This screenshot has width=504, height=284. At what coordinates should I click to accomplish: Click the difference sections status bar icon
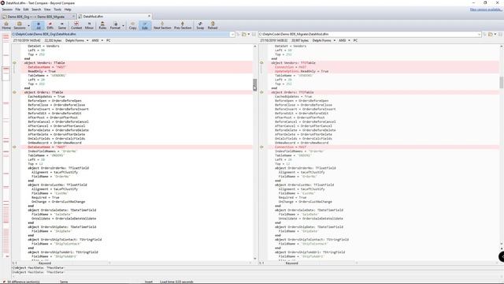[4, 282]
